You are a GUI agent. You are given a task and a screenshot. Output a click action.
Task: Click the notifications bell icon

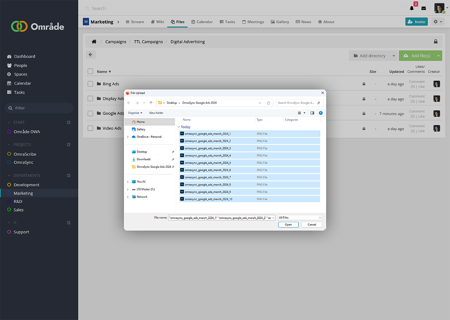coord(412,8)
